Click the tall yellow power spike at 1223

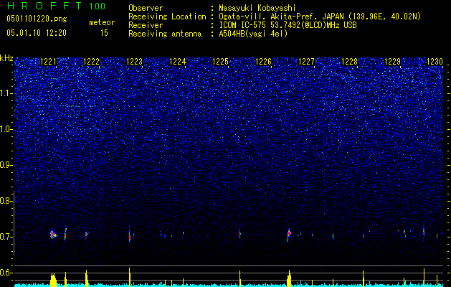pos(130,277)
